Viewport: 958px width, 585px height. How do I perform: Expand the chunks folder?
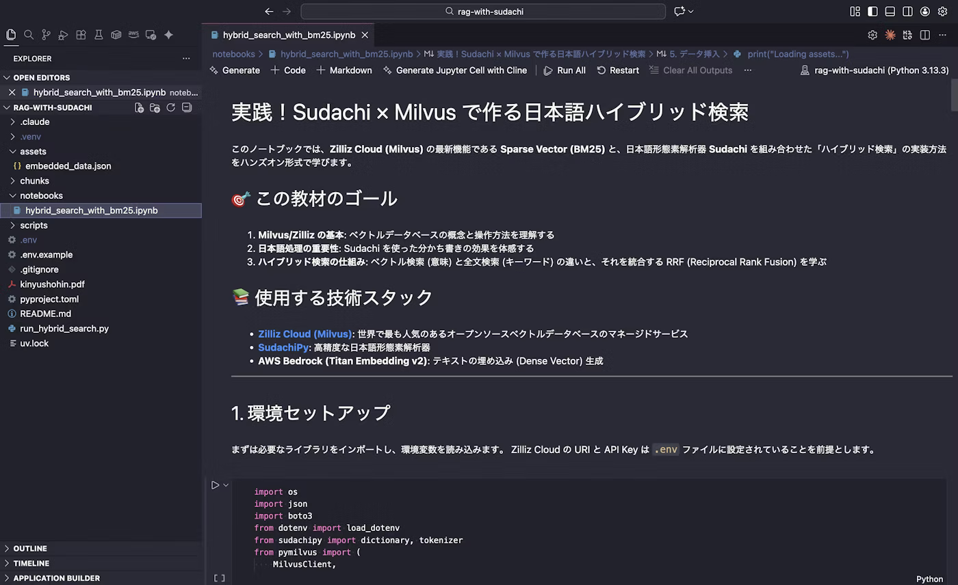(x=34, y=181)
